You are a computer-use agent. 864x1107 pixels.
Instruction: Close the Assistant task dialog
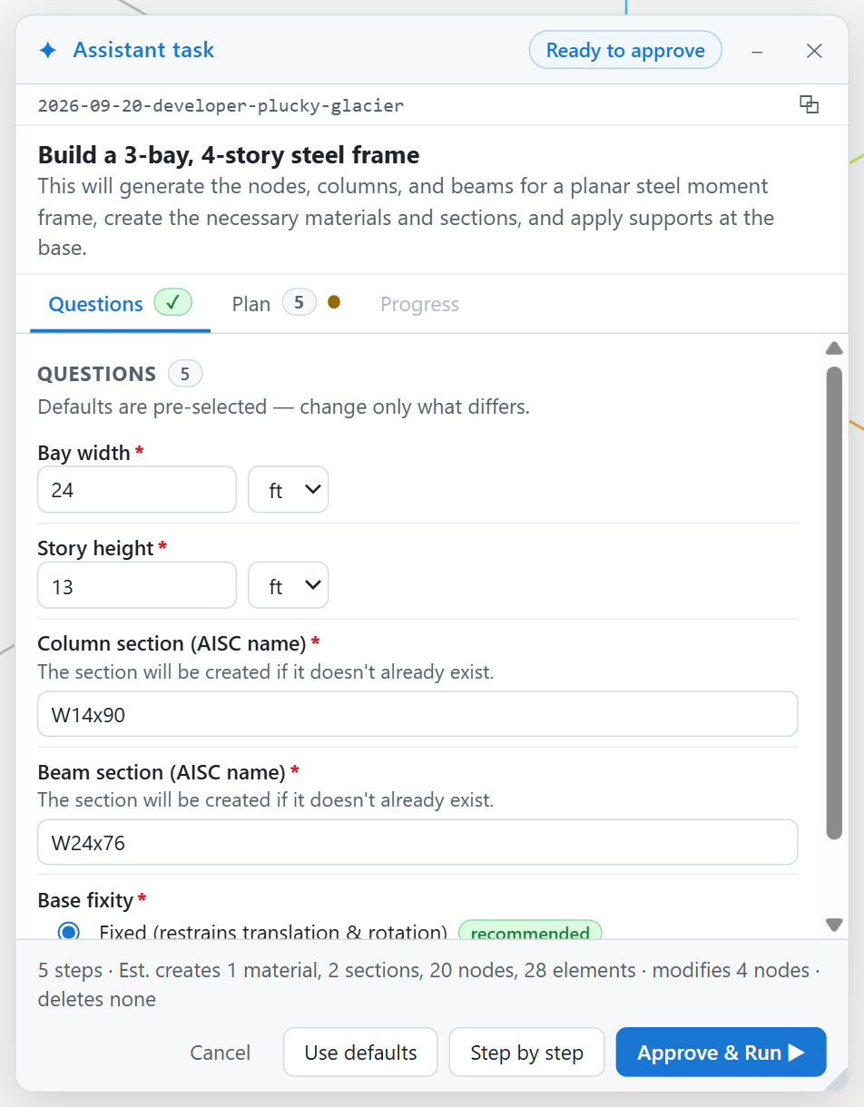point(814,51)
